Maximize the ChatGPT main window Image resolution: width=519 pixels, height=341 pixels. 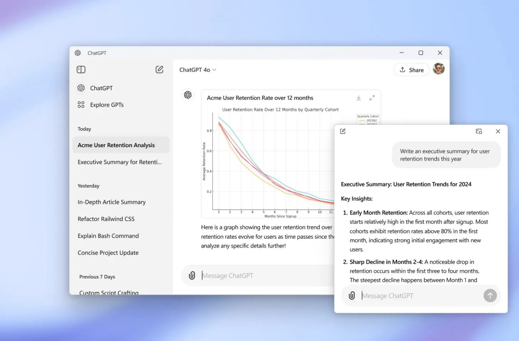pos(421,53)
